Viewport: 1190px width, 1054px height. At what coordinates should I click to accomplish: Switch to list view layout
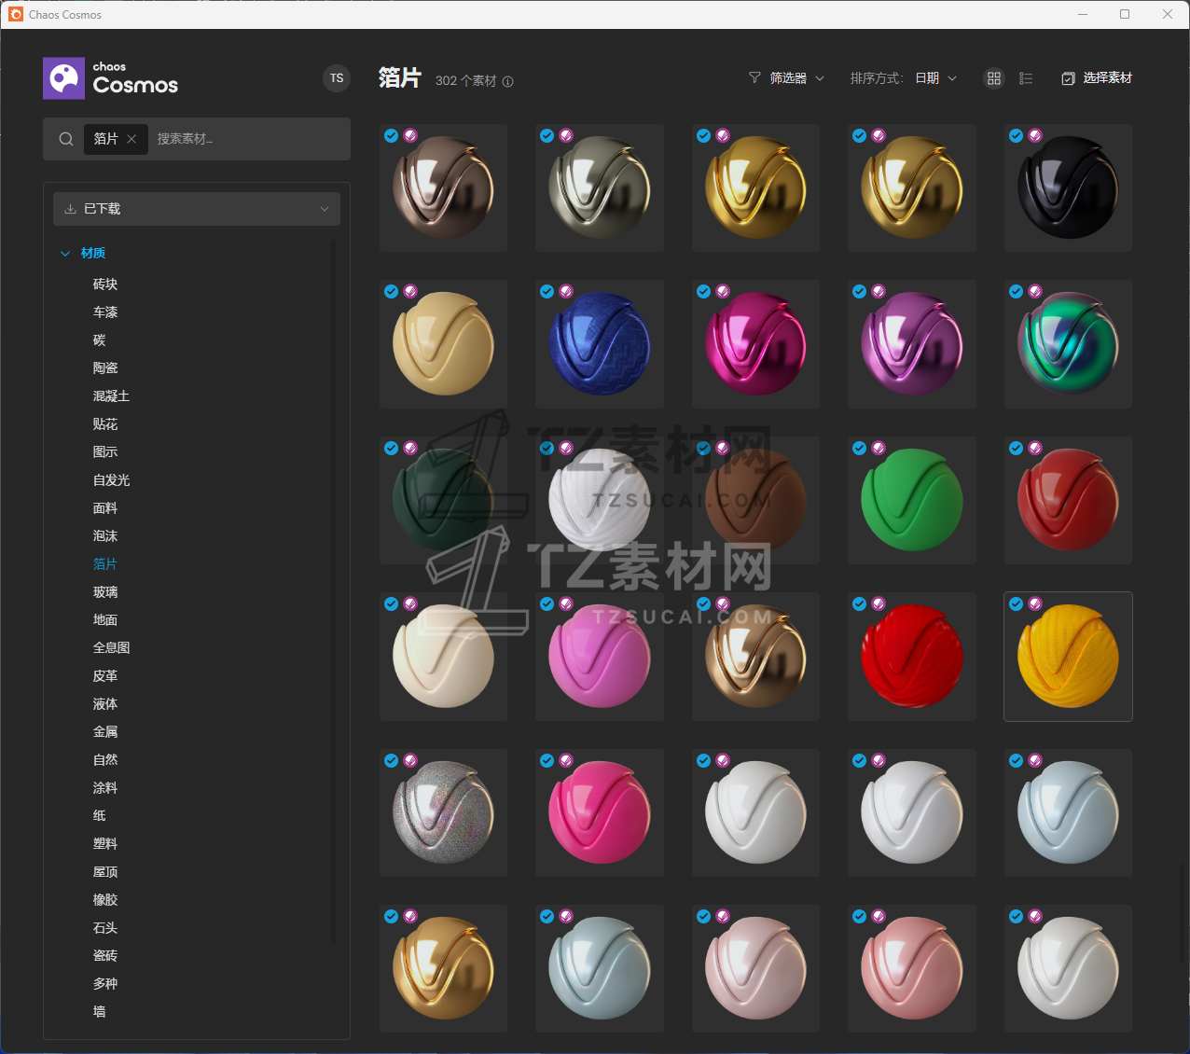click(1026, 78)
